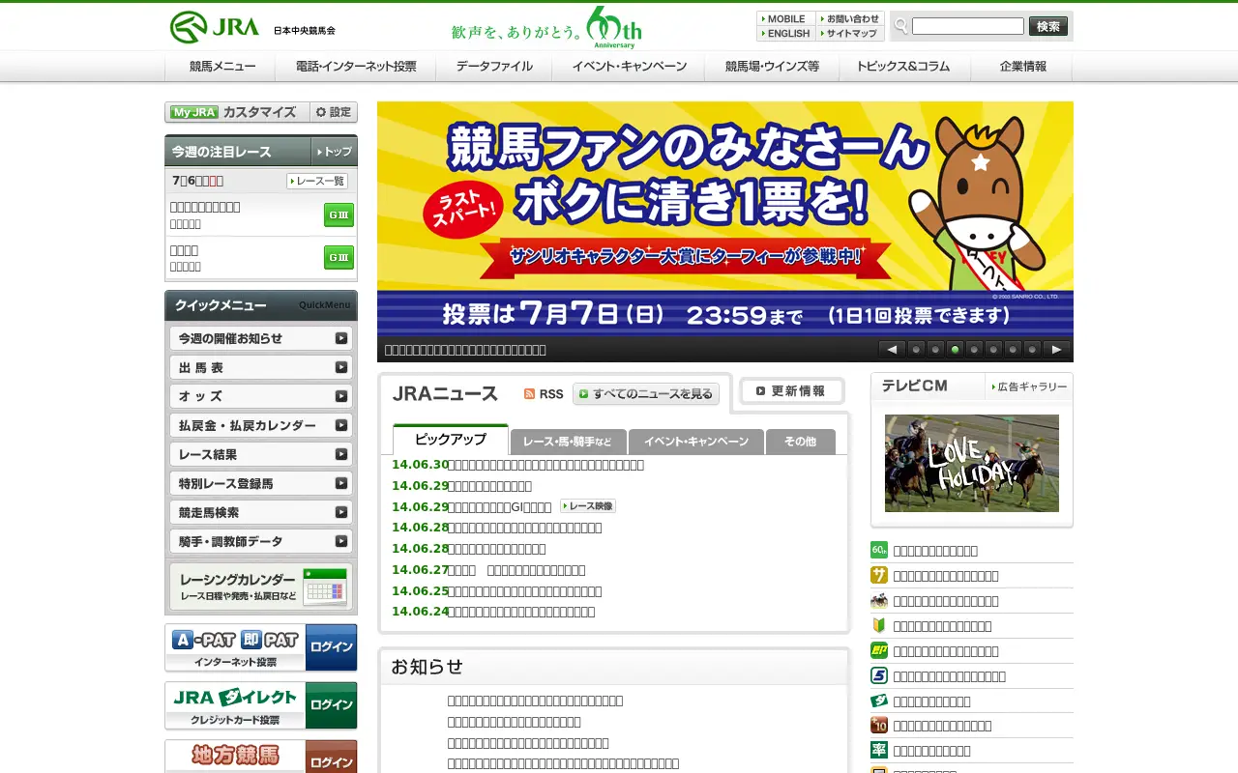
Task: Click the レース映像 badge in news list
Action: click(587, 505)
